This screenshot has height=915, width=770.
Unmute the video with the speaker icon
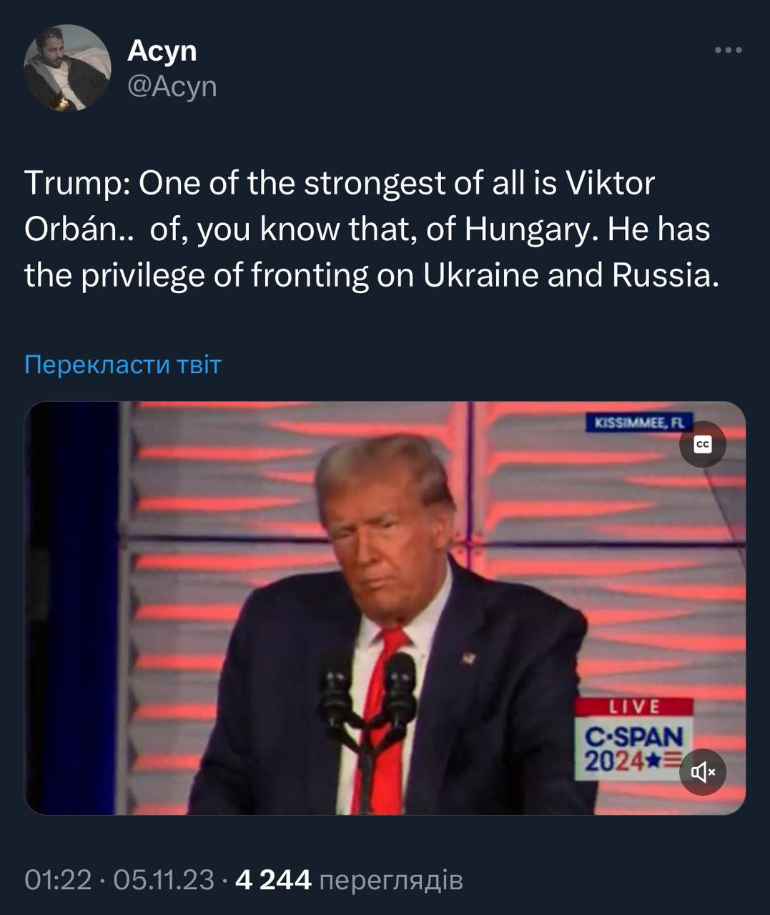tap(703, 771)
